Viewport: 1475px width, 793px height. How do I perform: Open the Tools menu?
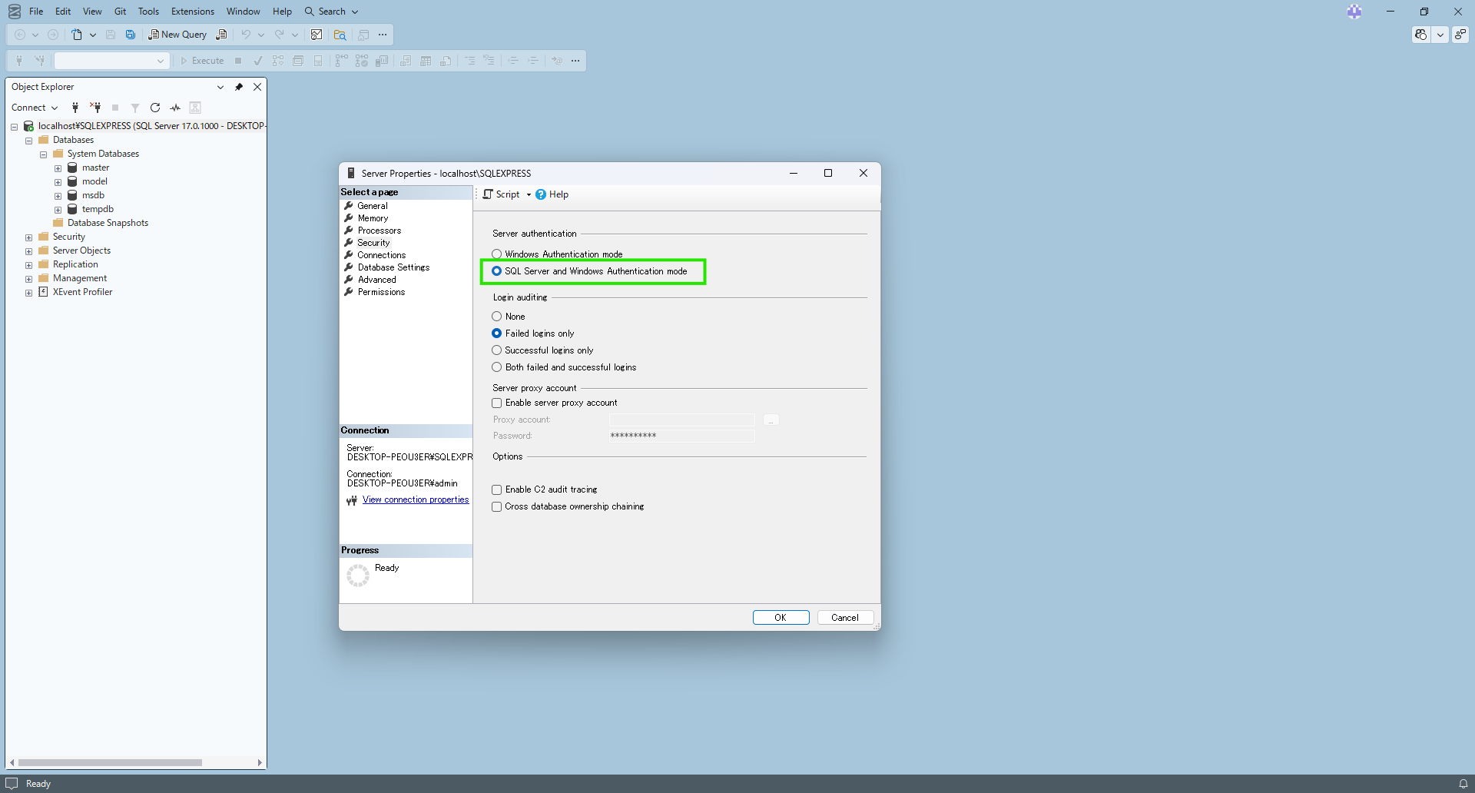148,12
